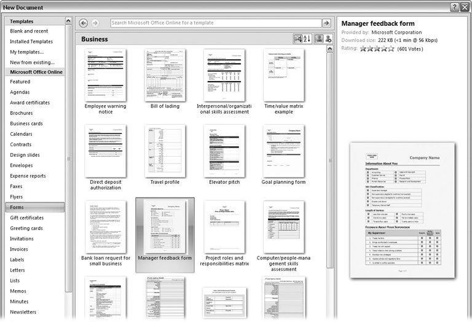Select the highlighted Forms category
The height and width of the screenshot is (322, 472).
[35, 207]
